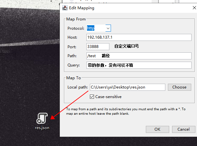
Task: Click the Map From group label
Action: click(x=76, y=19)
